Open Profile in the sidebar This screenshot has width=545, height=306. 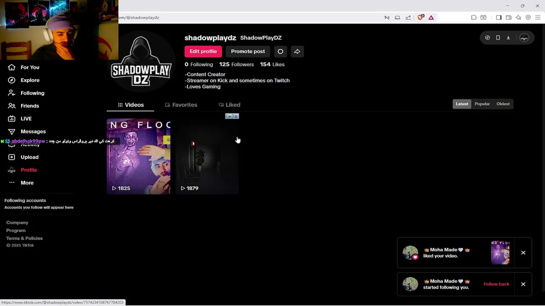(x=29, y=170)
